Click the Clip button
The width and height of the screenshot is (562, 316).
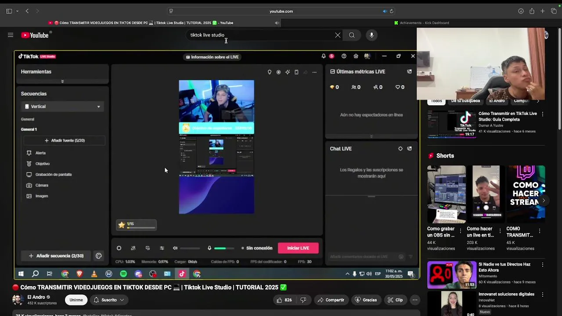click(x=395, y=300)
